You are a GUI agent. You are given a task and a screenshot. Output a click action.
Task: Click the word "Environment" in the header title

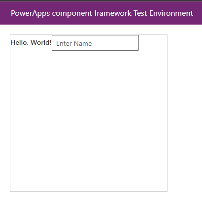[x=171, y=13]
